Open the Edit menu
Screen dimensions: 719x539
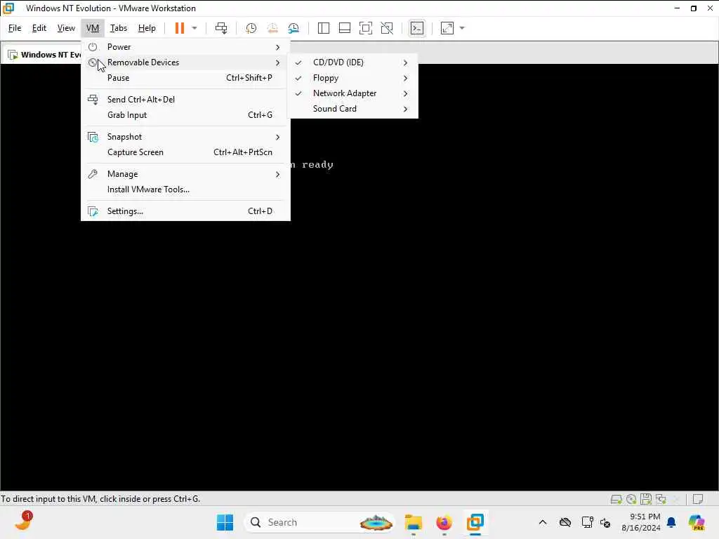(x=39, y=28)
